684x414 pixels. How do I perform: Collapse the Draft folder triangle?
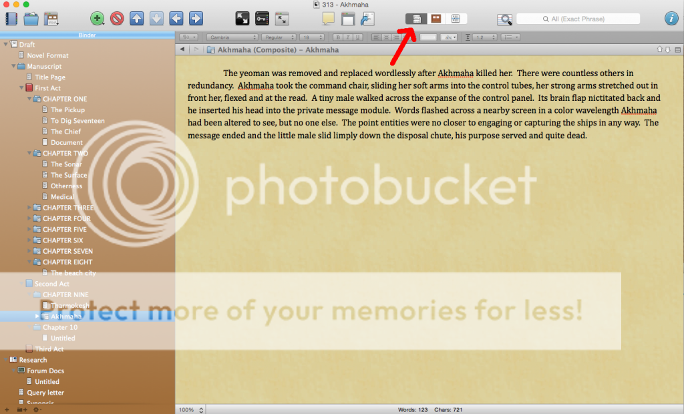pyautogui.click(x=5, y=44)
